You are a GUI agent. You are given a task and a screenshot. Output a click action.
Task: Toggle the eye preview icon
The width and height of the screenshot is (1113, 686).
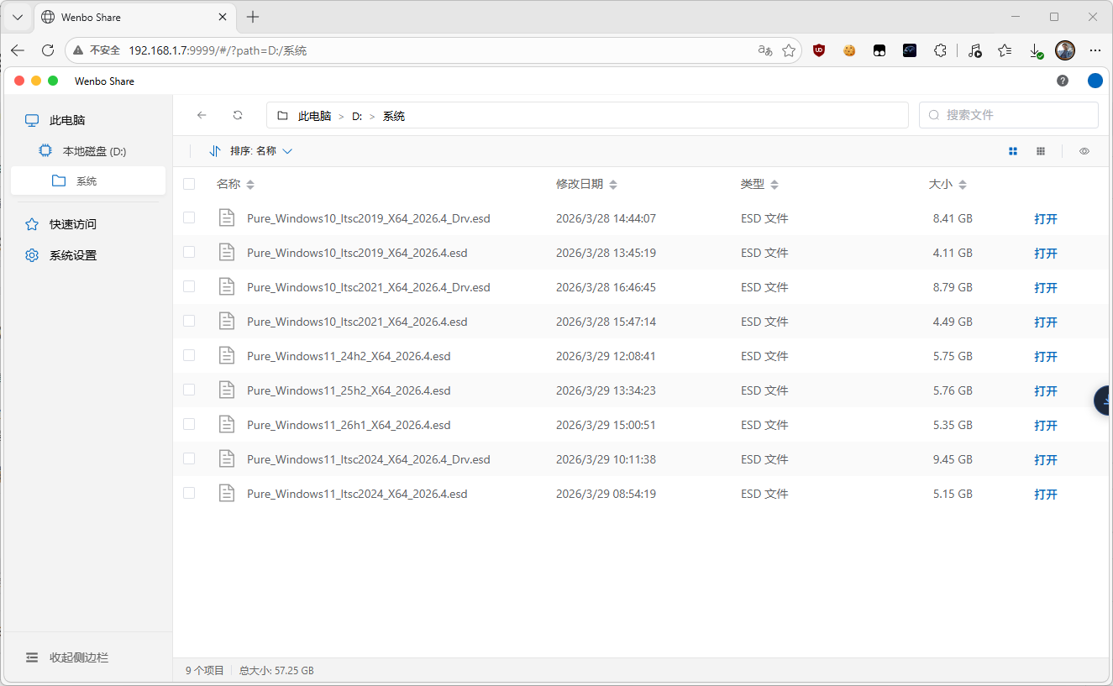(1084, 151)
